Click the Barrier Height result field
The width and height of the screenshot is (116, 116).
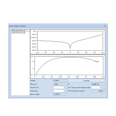pos(60,94)
